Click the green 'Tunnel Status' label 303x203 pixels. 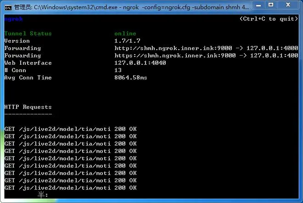(x=28, y=34)
